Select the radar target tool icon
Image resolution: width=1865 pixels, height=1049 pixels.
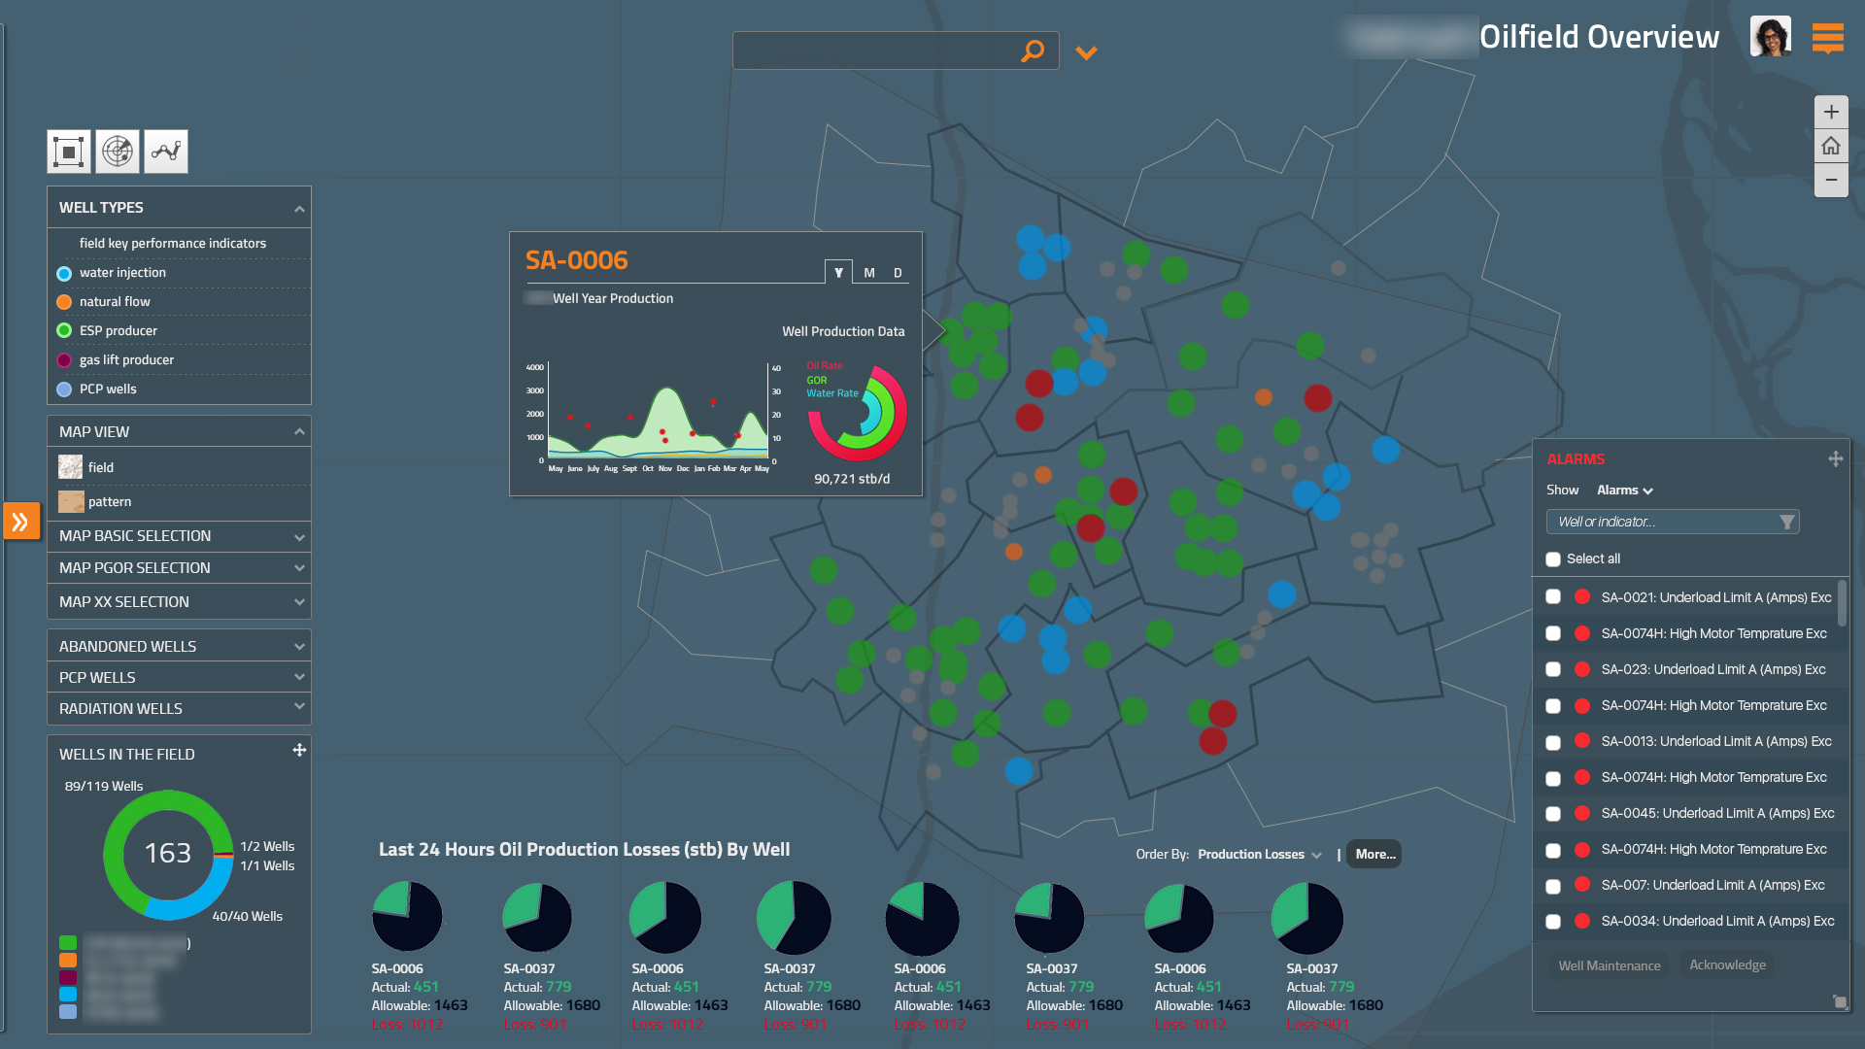pos(118,152)
